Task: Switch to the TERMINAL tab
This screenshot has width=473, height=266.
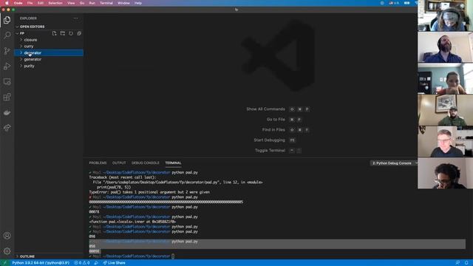Action: (x=173, y=163)
